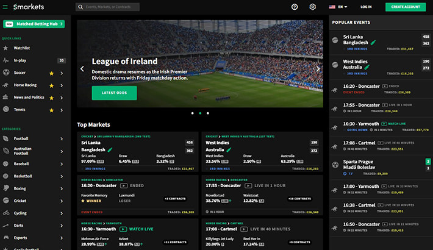Click the Esports gamepad icon

(6, 238)
